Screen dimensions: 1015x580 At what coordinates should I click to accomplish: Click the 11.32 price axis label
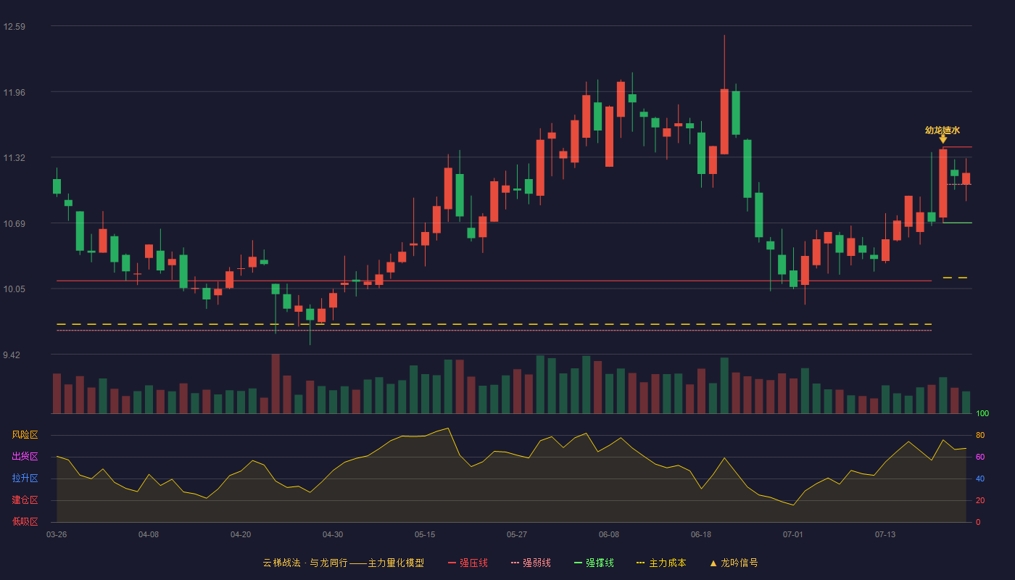pyautogui.click(x=14, y=158)
